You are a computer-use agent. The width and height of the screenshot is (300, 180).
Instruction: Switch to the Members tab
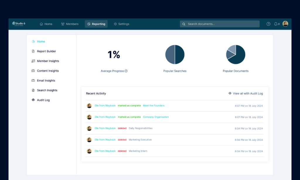coord(70,24)
